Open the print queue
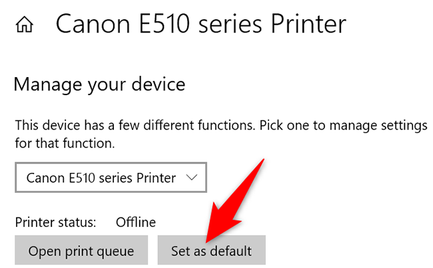 pos(81,251)
